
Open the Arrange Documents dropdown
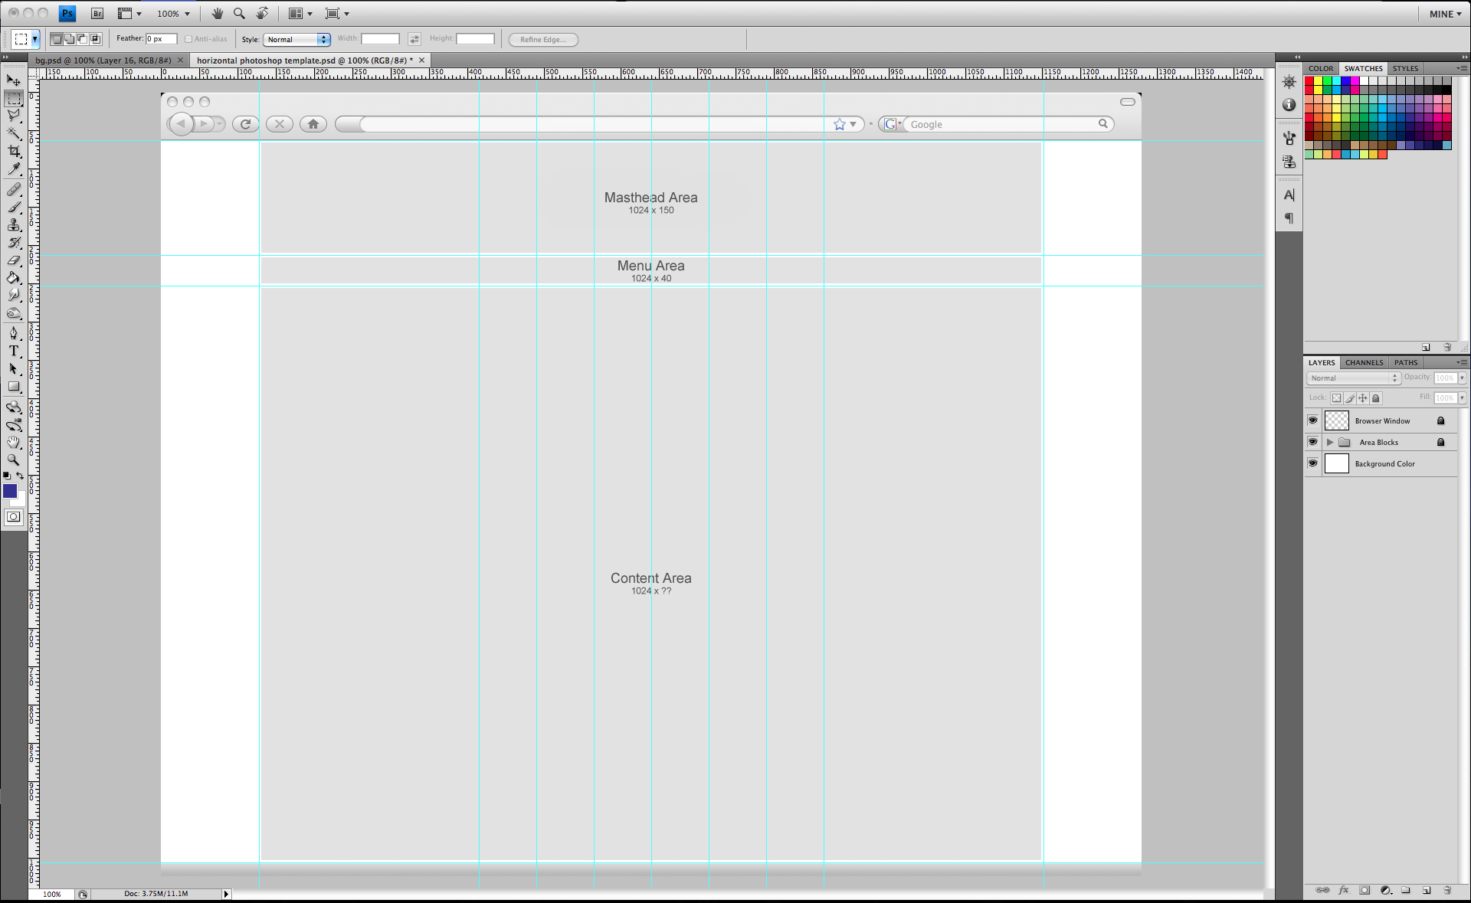[300, 14]
